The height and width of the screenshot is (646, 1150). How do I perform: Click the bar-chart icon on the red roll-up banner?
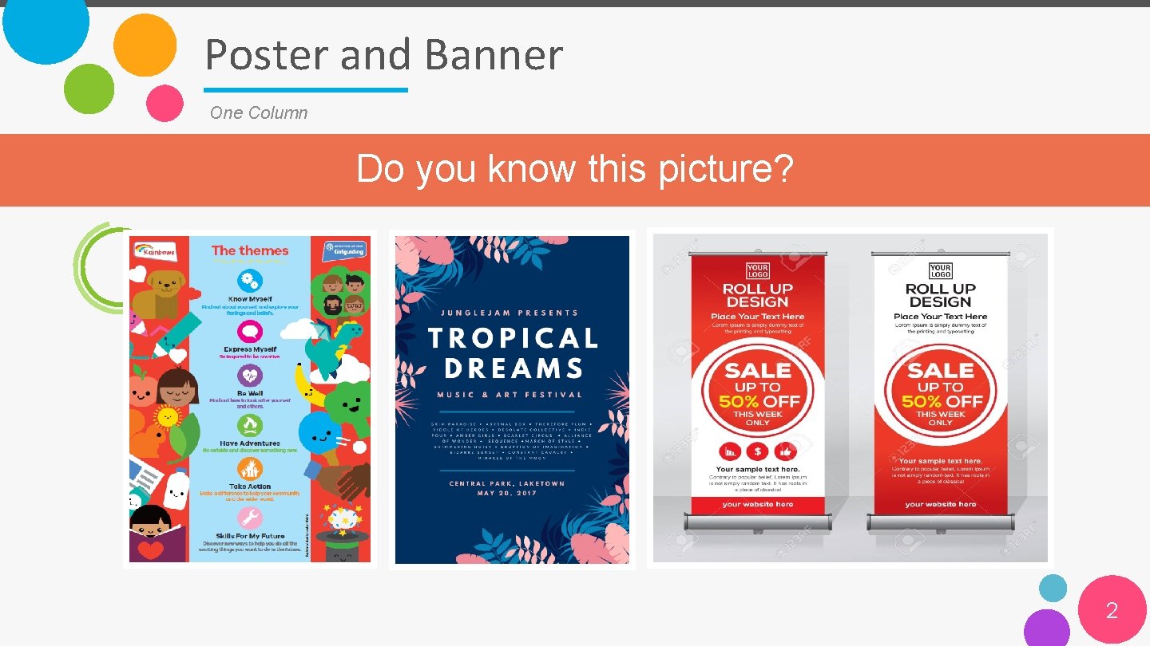[x=730, y=451]
